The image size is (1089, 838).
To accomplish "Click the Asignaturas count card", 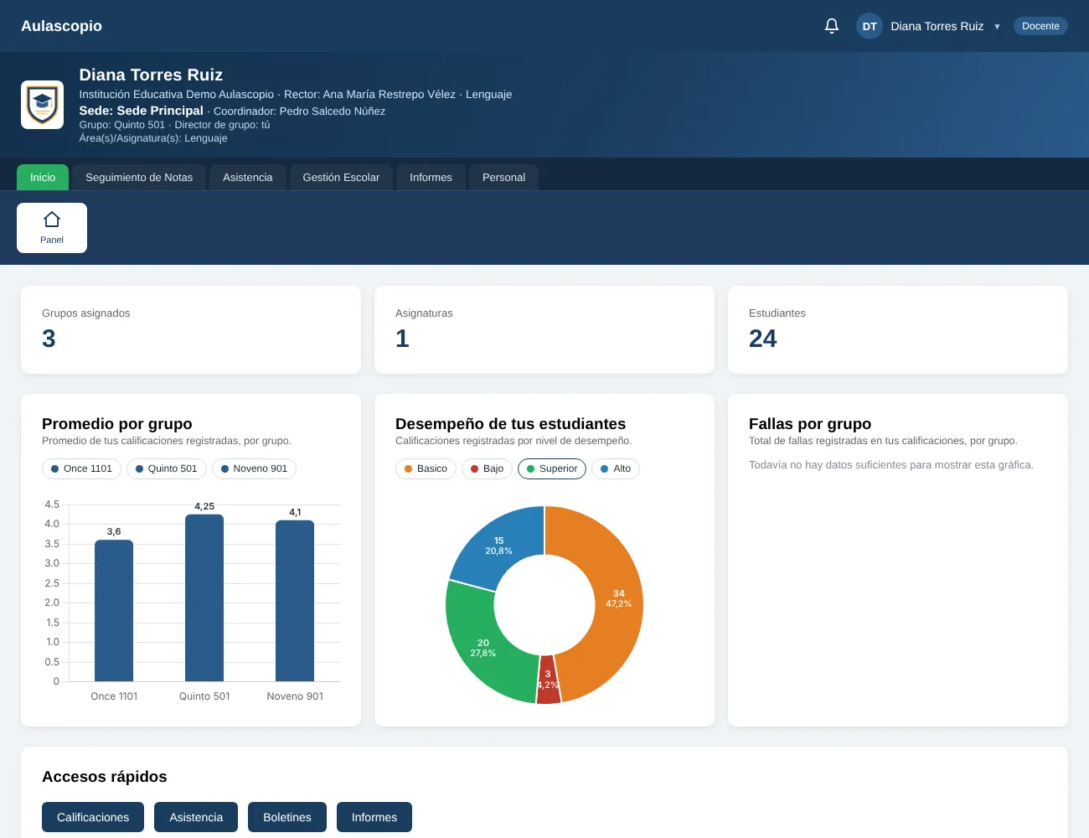I will (x=544, y=330).
